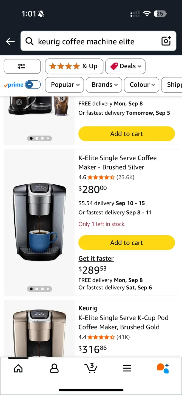Go back using the arrow icon
182x395 pixels.
[10, 41]
